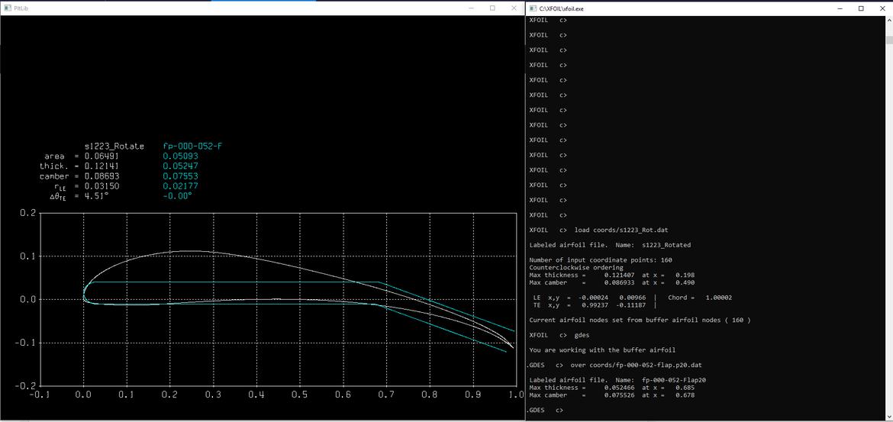The image size is (893, 422).
Task: Click the cyan fp-000-052-F airfoil label
Action: tap(192, 147)
